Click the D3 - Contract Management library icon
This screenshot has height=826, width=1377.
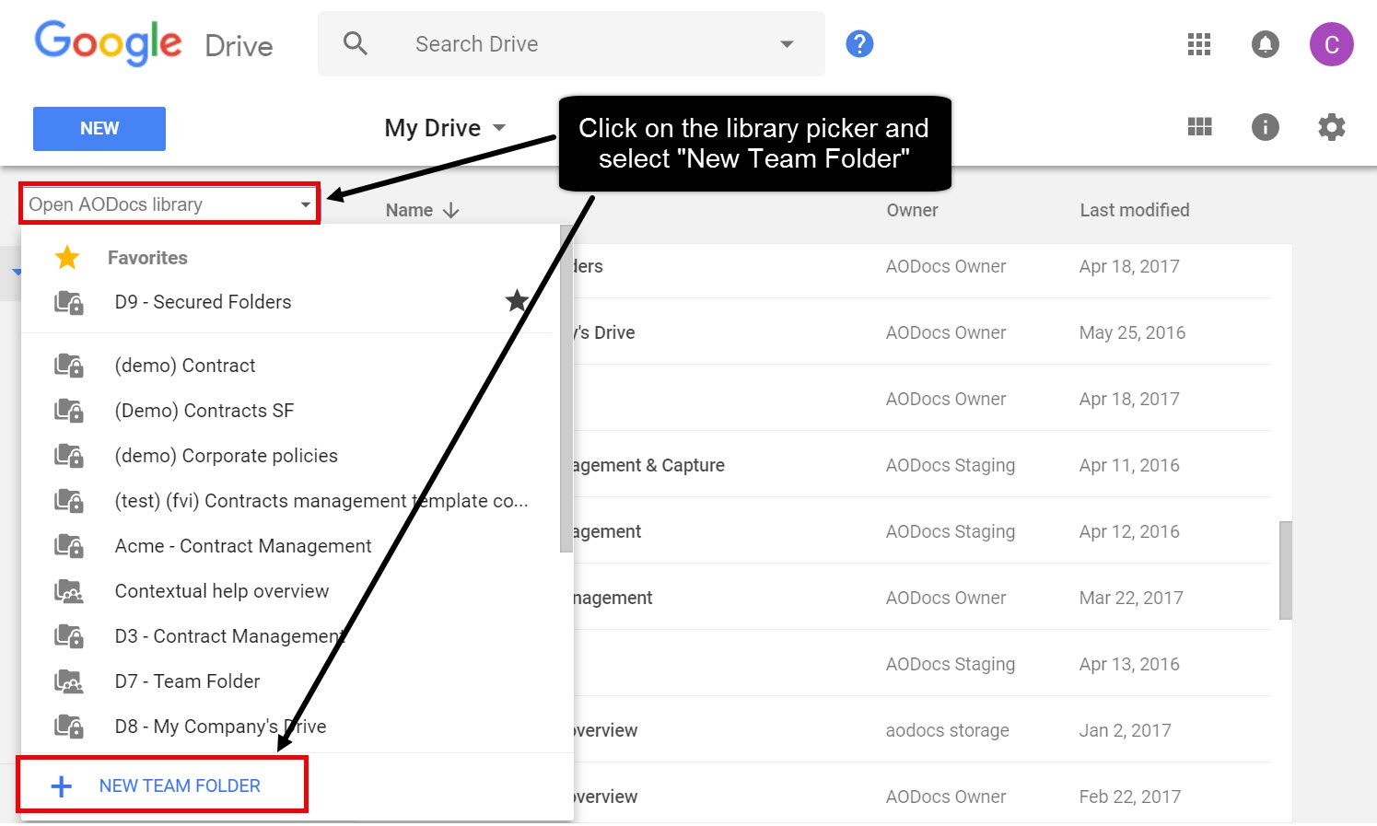(x=69, y=636)
